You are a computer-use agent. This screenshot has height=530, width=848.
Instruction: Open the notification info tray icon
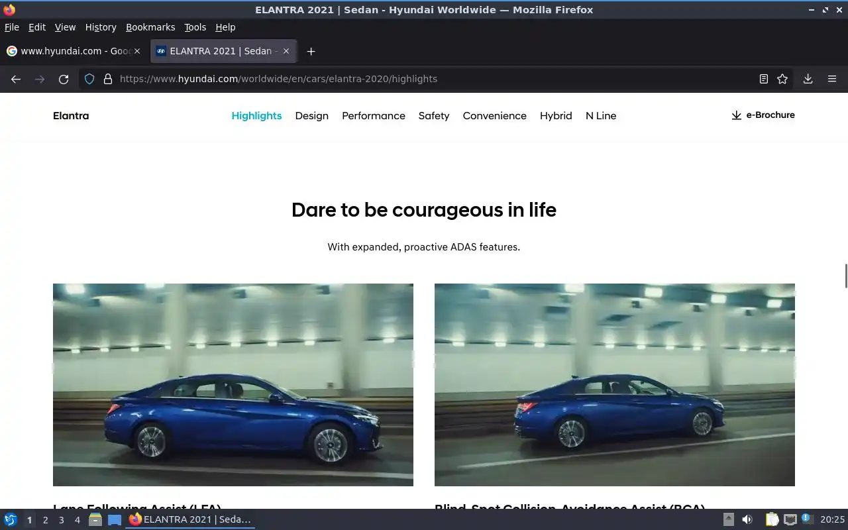click(x=806, y=519)
